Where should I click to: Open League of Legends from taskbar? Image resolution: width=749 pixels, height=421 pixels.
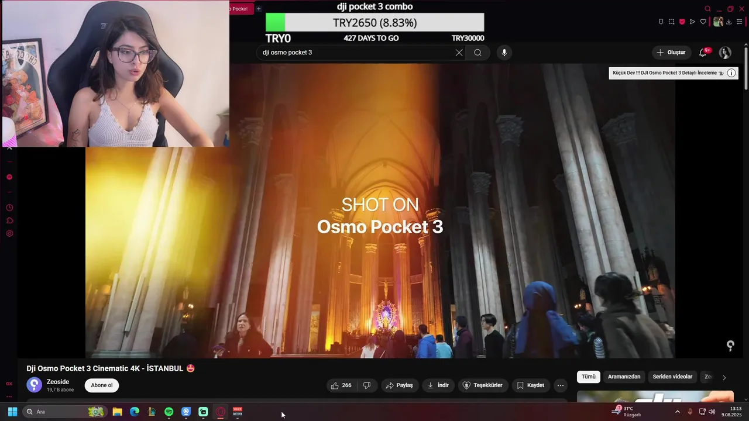click(152, 412)
